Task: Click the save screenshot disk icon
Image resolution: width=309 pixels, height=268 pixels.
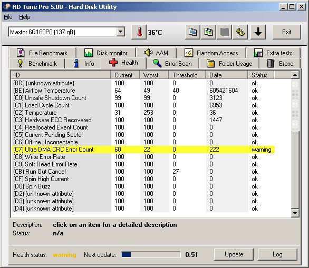Action: pyautogui.click(x=224, y=32)
